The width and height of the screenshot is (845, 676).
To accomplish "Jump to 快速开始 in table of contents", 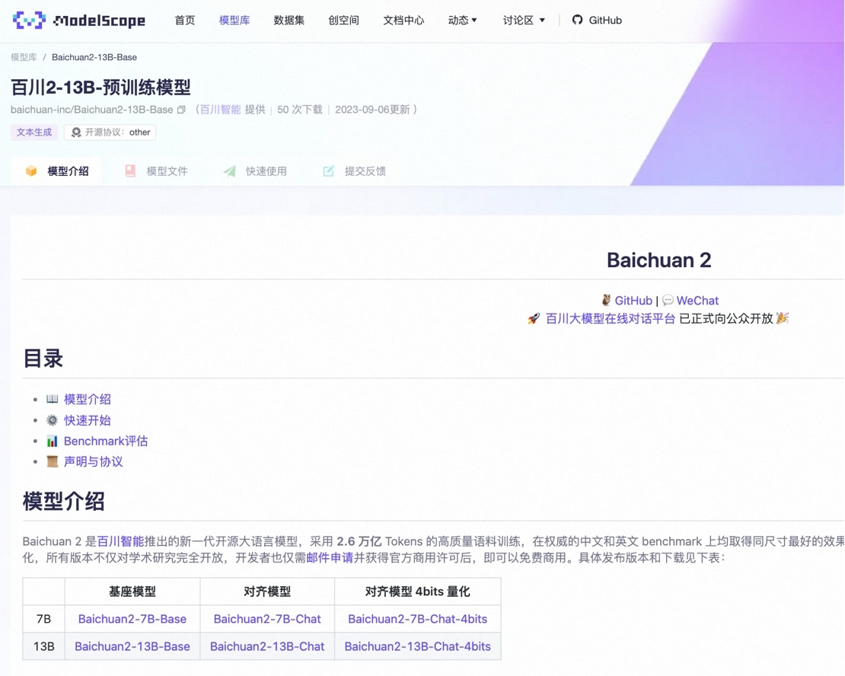I will [x=88, y=420].
